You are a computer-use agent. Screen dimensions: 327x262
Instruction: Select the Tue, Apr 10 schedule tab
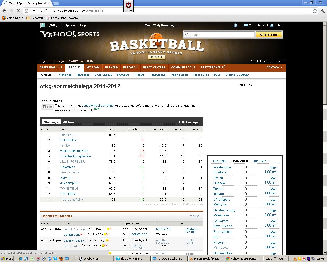click(261, 161)
